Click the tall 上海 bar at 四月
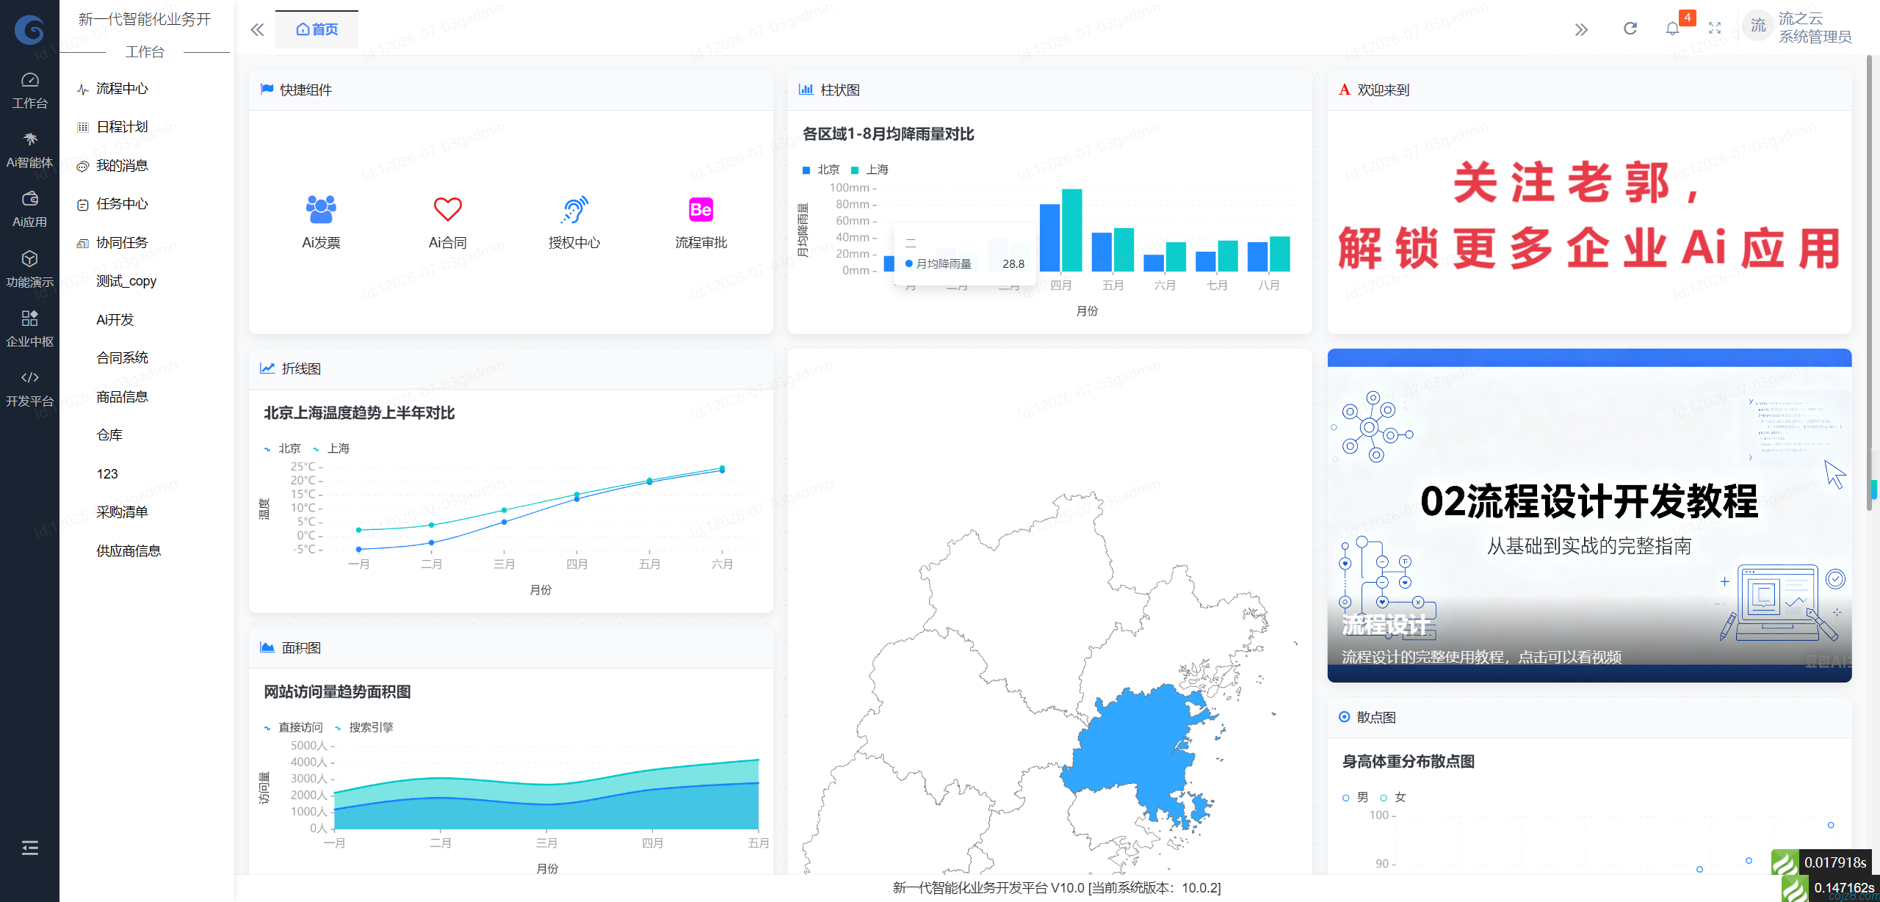 pos(1071,230)
